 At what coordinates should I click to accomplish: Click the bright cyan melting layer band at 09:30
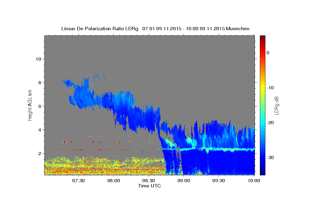coord(219,149)
